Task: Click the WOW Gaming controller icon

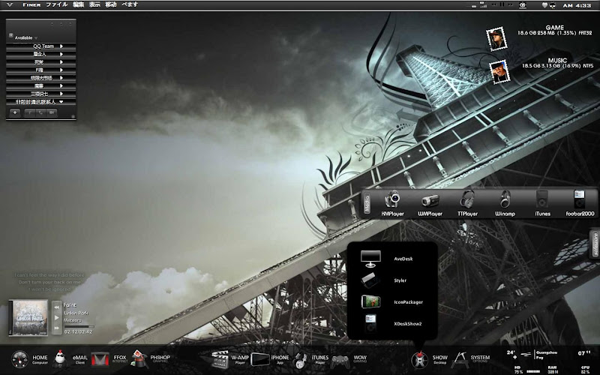Action: [340, 360]
